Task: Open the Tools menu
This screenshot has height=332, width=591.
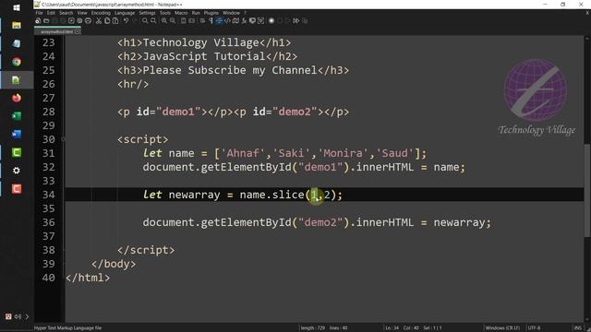Action: click(165, 13)
